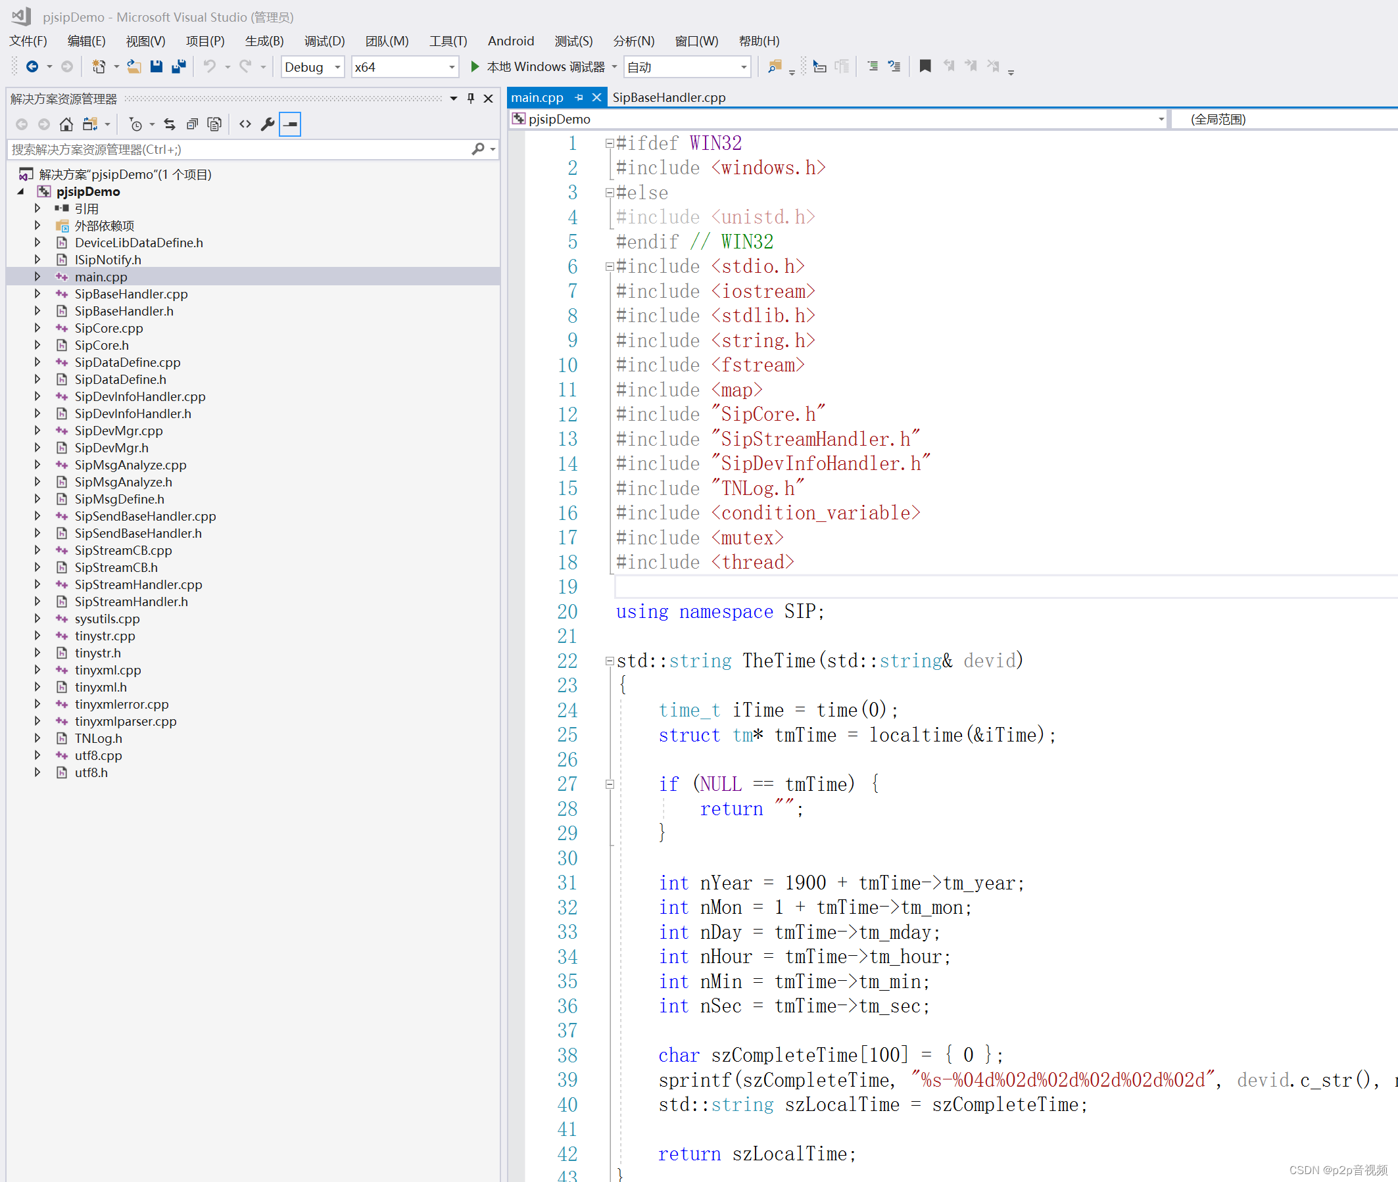Collapse the TheTime function fold marker
Image resolution: width=1398 pixels, height=1182 pixels.
click(609, 661)
